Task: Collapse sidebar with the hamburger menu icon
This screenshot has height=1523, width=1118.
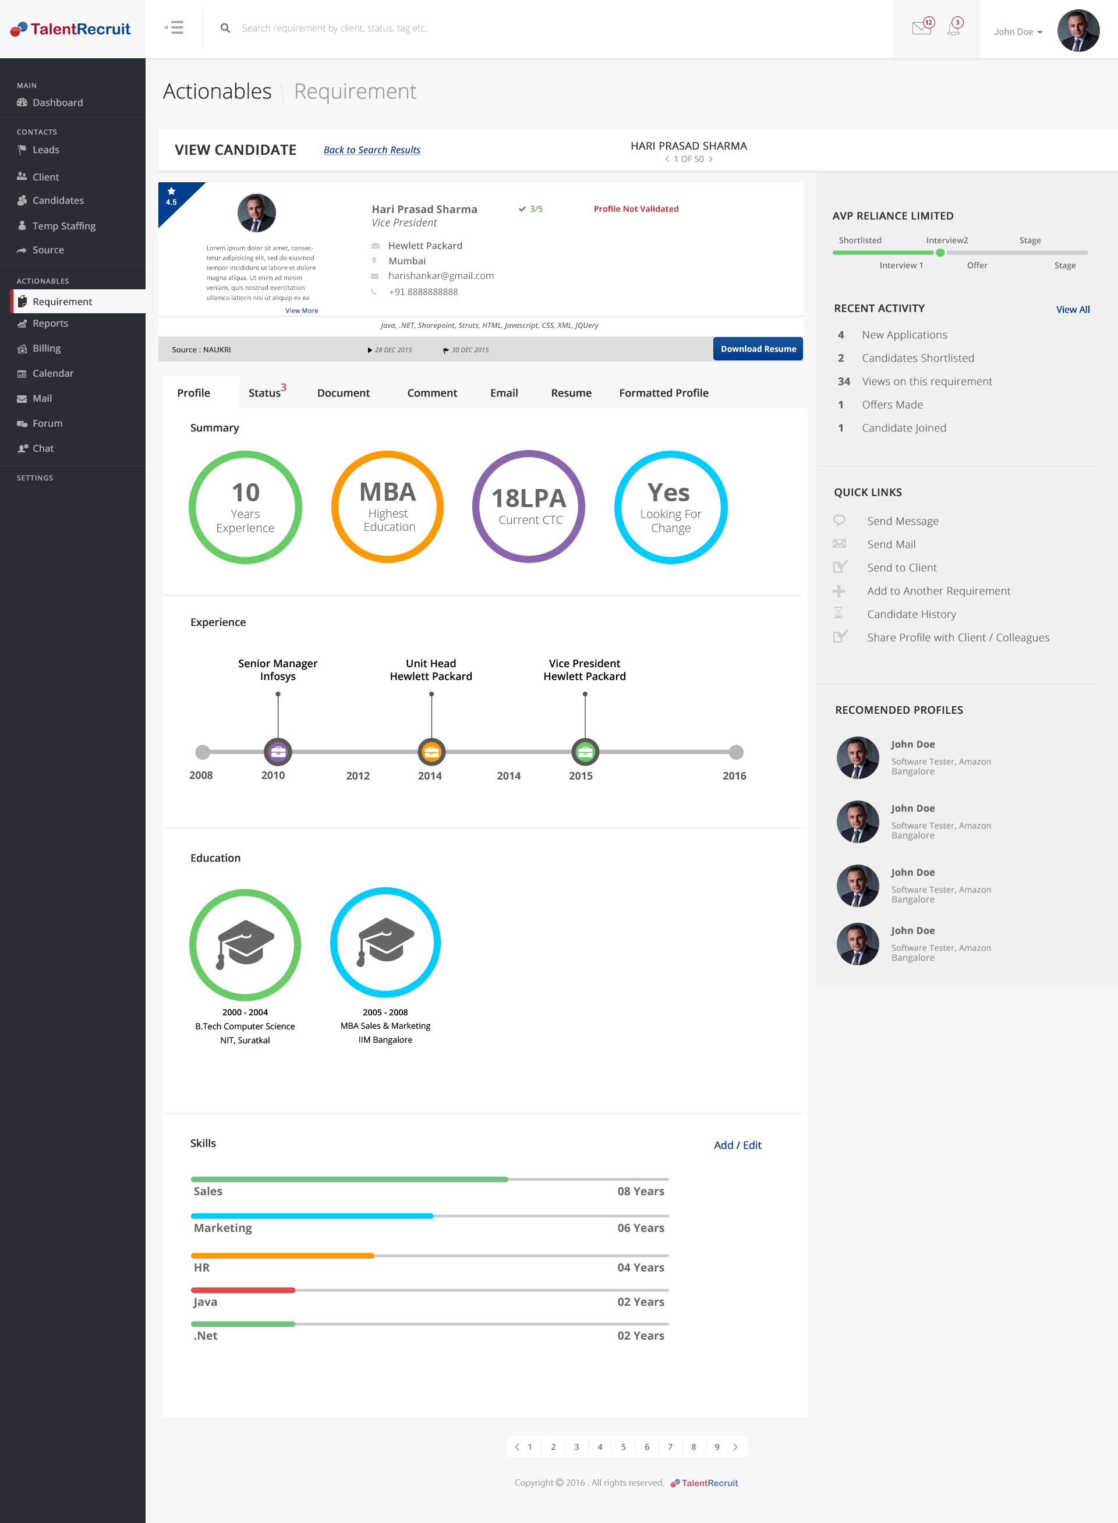Action: (175, 28)
